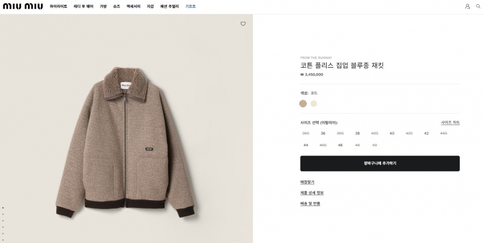Open the 기프트 menu item
Viewport: 484px width, 243px height.
(191, 6)
